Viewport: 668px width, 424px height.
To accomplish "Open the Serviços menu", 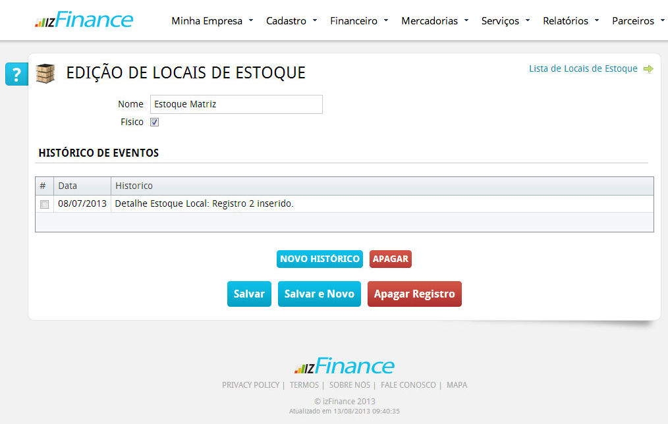I will (x=505, y=21).
